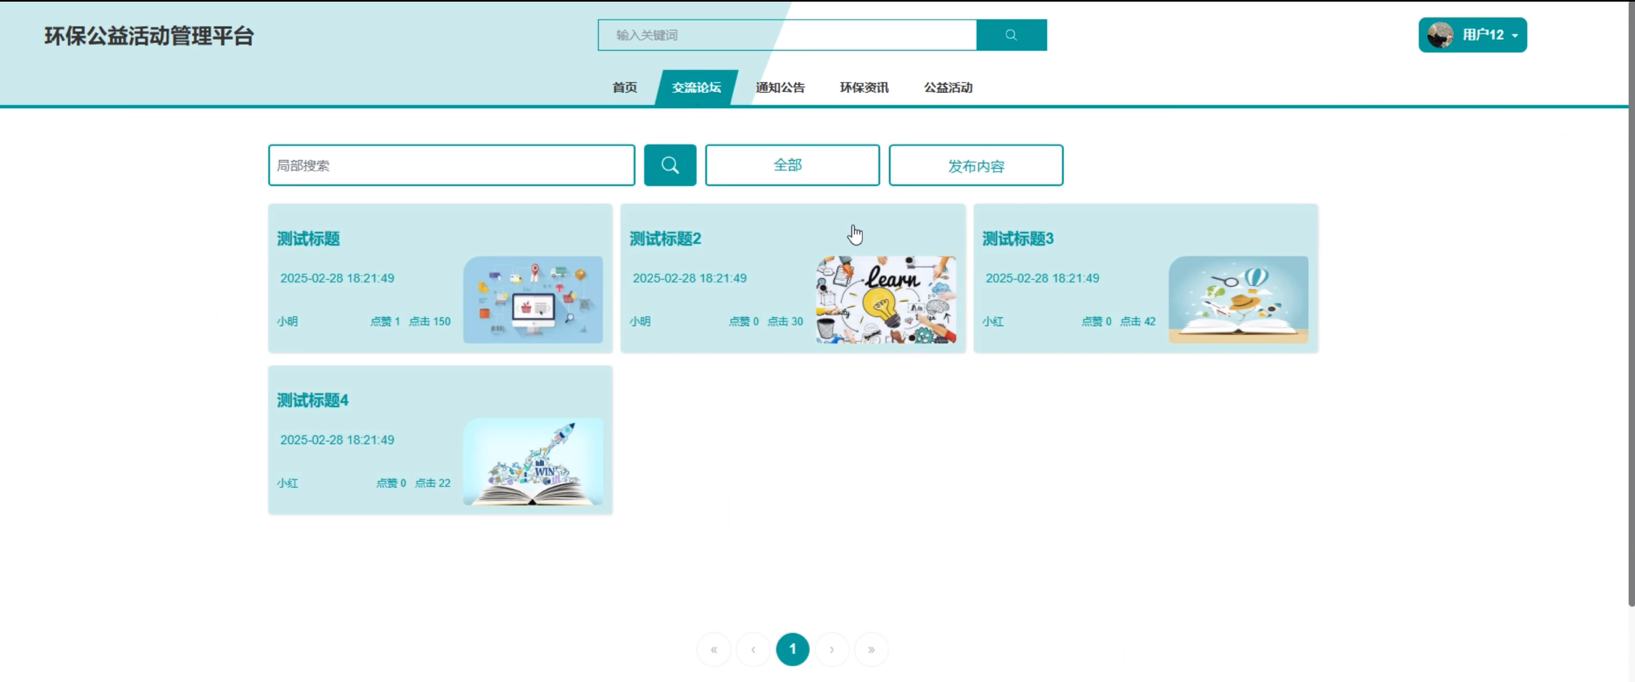The width and height of the screenshot is (1635, 682).
Task: Open the 首页 navigation tab
Action: 625,87
